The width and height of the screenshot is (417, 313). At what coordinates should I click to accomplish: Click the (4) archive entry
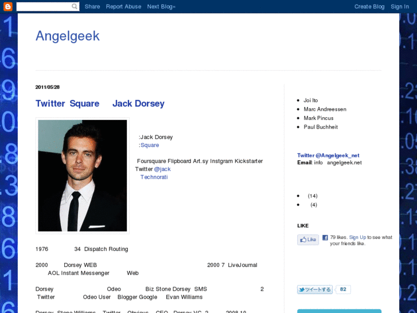(314, 205)
